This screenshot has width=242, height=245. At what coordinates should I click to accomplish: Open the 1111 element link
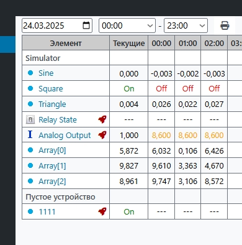click(47, 212)
